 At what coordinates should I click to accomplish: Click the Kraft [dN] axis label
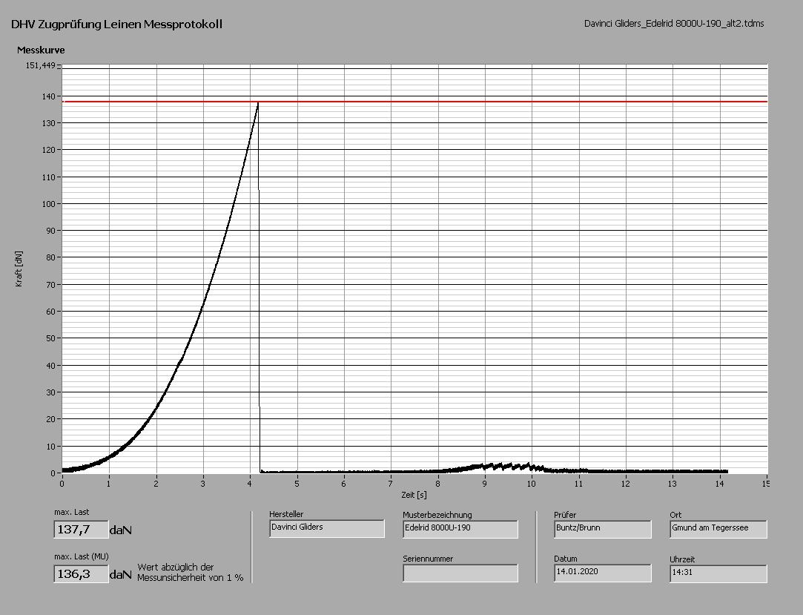point(19,269)
